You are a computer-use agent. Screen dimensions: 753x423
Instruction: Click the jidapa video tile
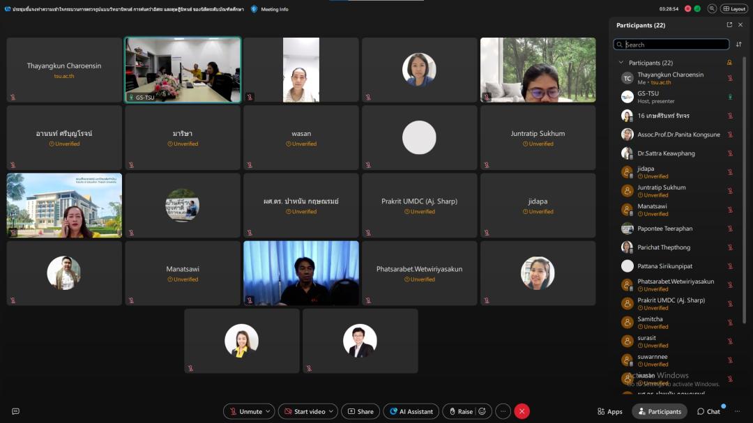click(x=538, y=206)
